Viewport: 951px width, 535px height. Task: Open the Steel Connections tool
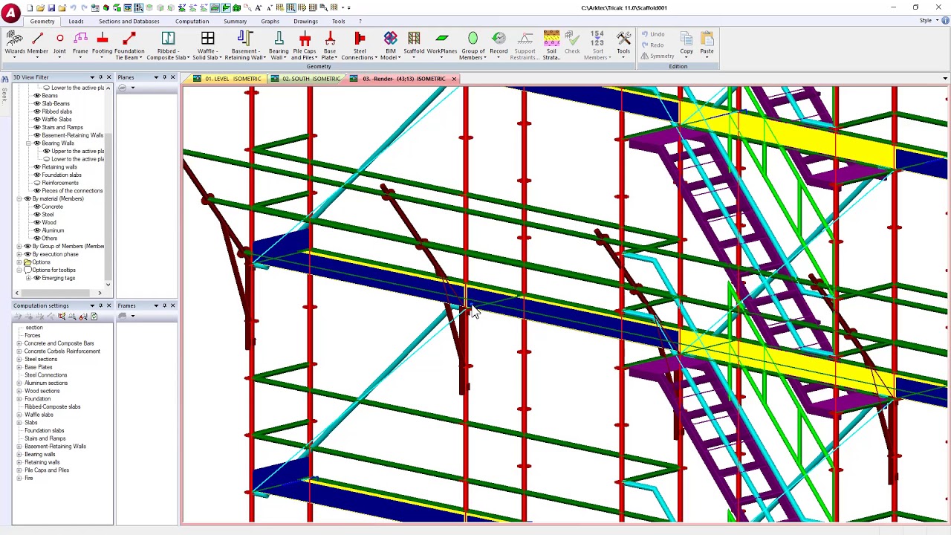click(x=360, y=45)
